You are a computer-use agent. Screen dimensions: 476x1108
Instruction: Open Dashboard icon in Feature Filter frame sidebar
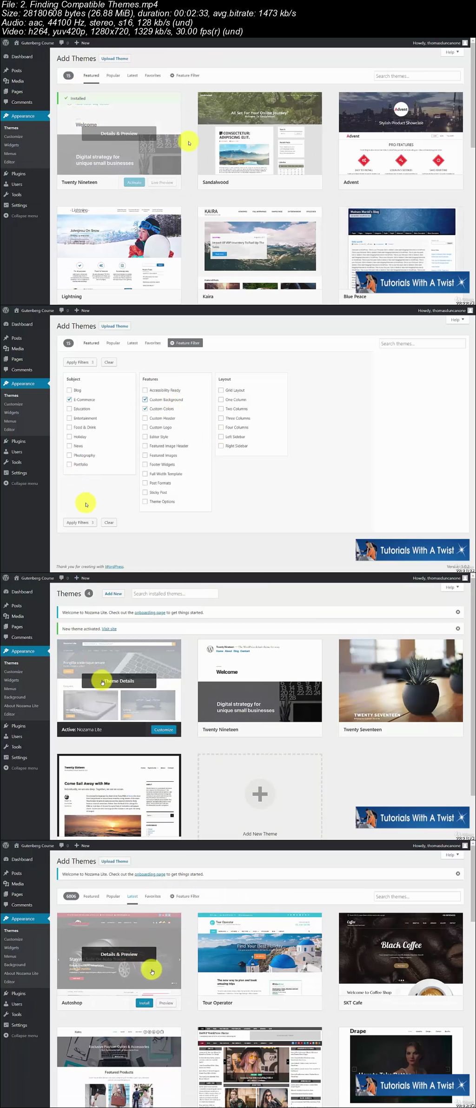6,324
